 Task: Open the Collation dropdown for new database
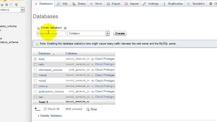(x=88, y=34)
